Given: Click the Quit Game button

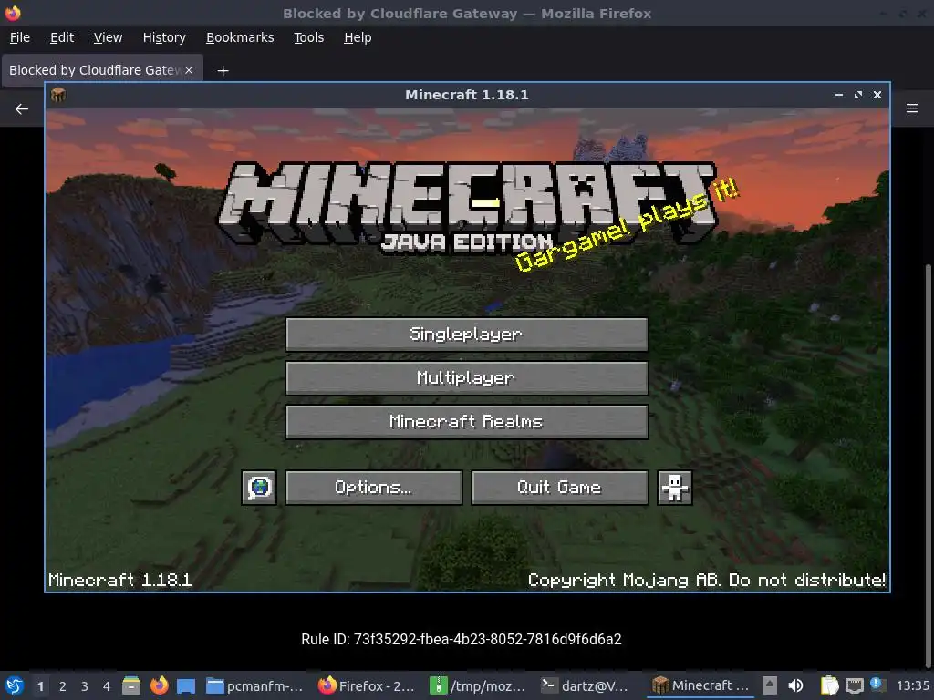Looking at the screenshot, I should [x=559, y=488].
